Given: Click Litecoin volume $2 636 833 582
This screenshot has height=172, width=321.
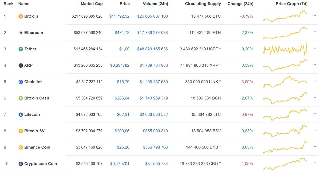Looking at the screenshot, I should [154, 115].
